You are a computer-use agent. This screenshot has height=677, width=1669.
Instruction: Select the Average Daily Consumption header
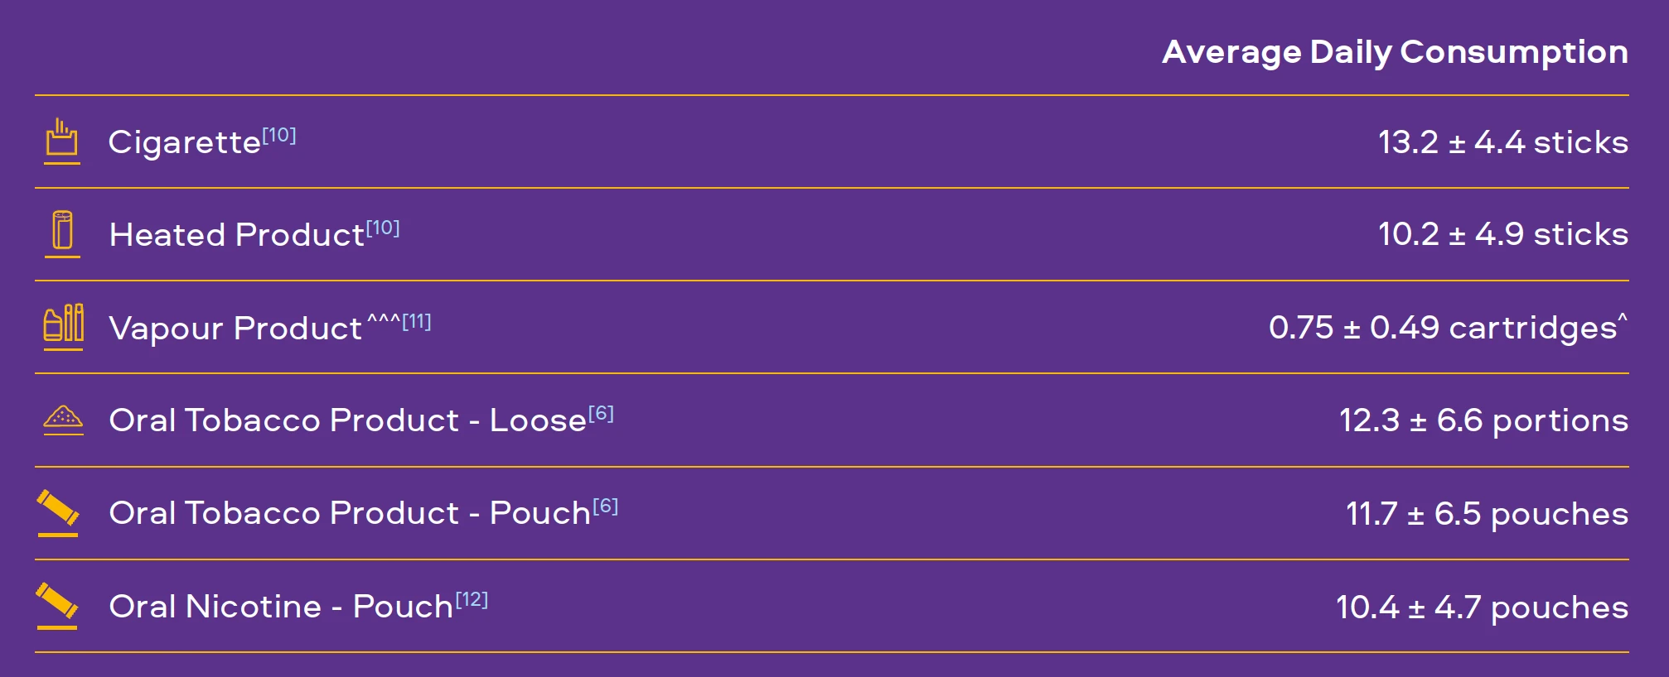point(1395,52)
